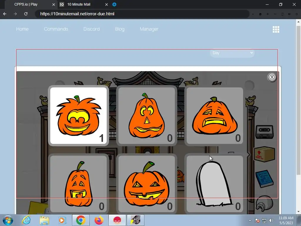Select the orange puffle pumpkin item
Screen dimensions: 301x226
click(78, 116)
